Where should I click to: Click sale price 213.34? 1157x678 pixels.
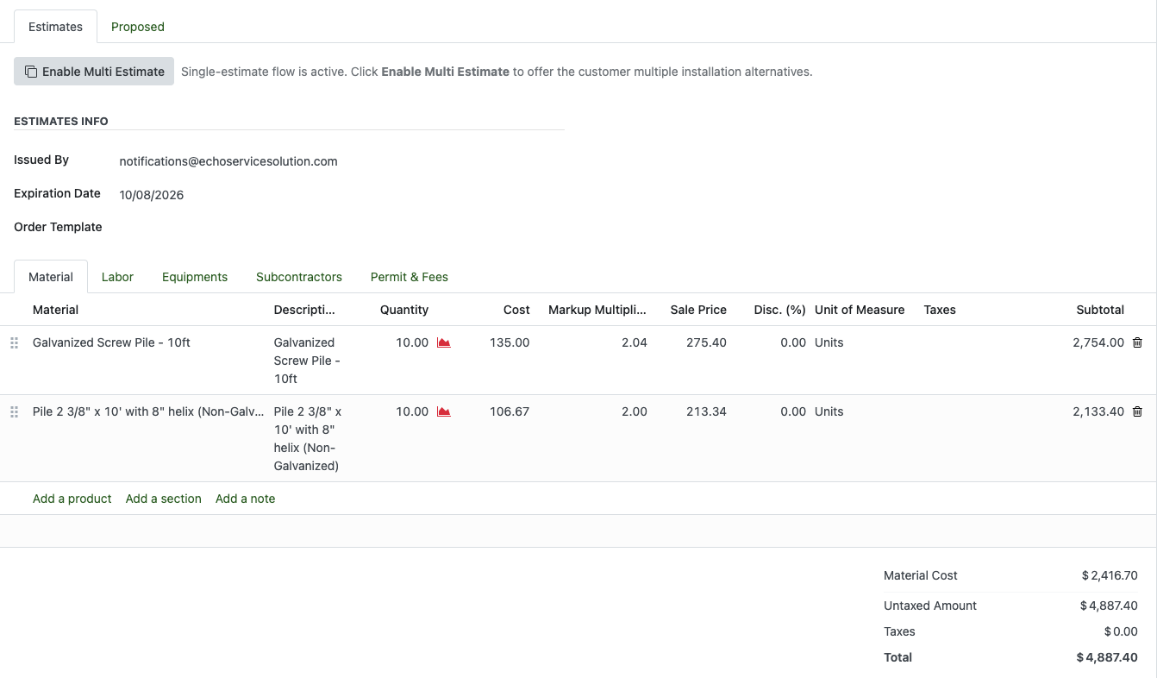pyautogui.click(x=706, y=411)
